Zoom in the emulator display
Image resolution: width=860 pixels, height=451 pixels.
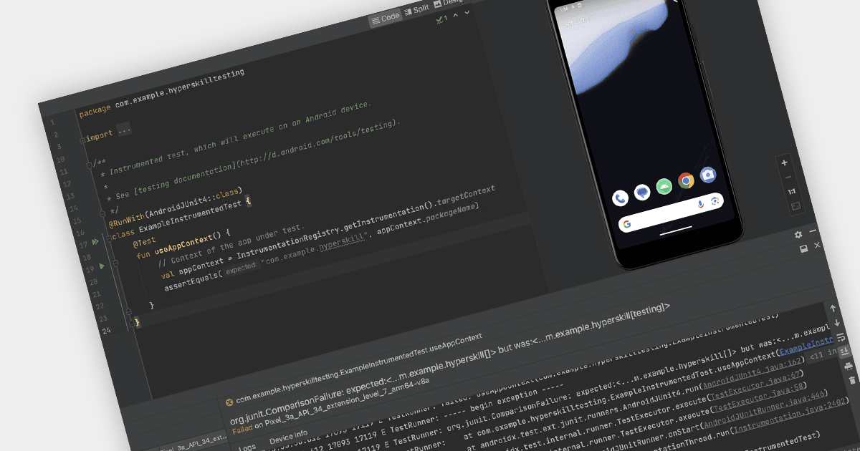point(785,163)
